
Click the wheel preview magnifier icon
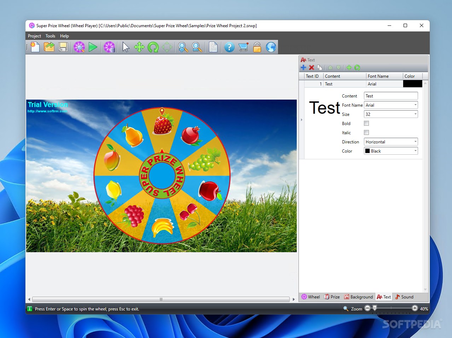click(x=79, y=47)
